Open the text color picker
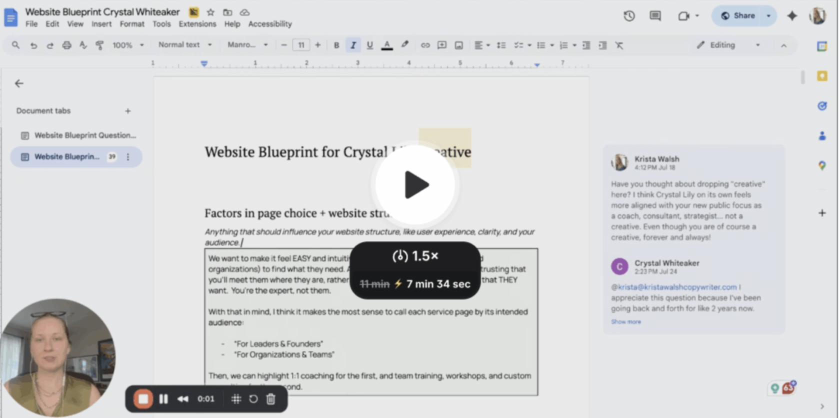The height and width of the screenshot is (418, 839). [x=386, y=45]
